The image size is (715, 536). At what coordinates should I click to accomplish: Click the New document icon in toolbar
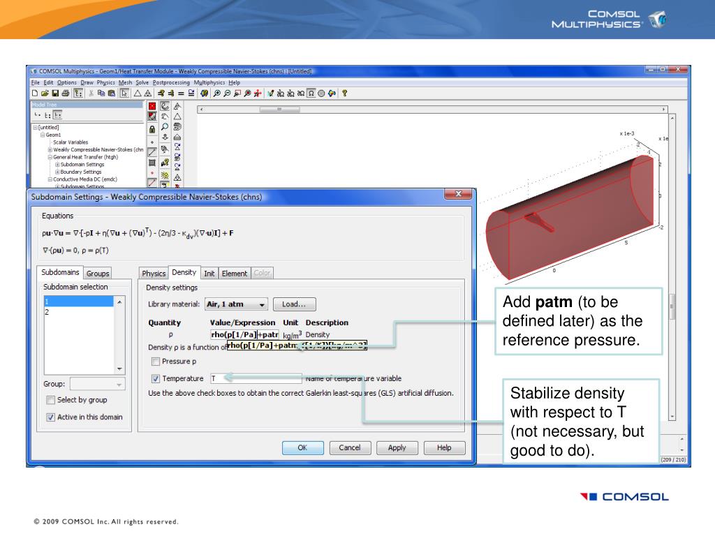35,94
